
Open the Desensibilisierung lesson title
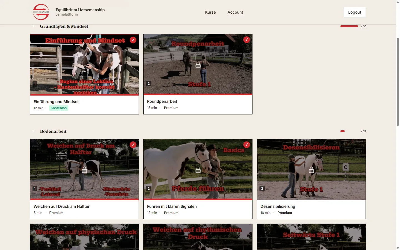click(278, 206)
